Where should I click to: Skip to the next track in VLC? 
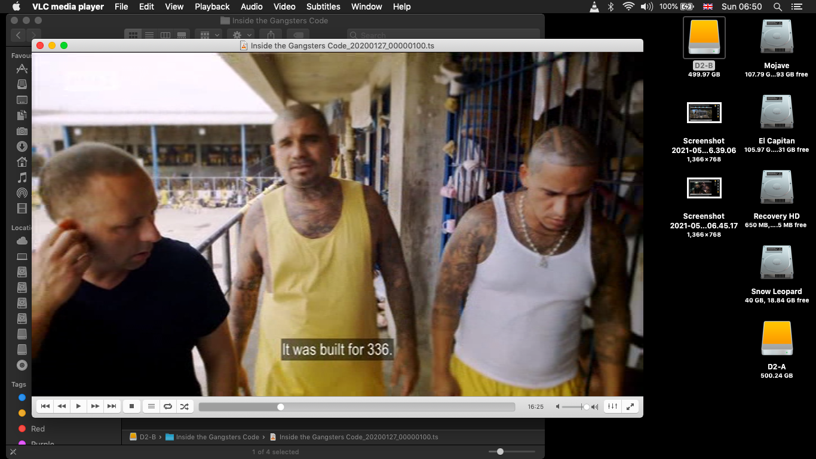pyautogui.click(x=112, y=406)
